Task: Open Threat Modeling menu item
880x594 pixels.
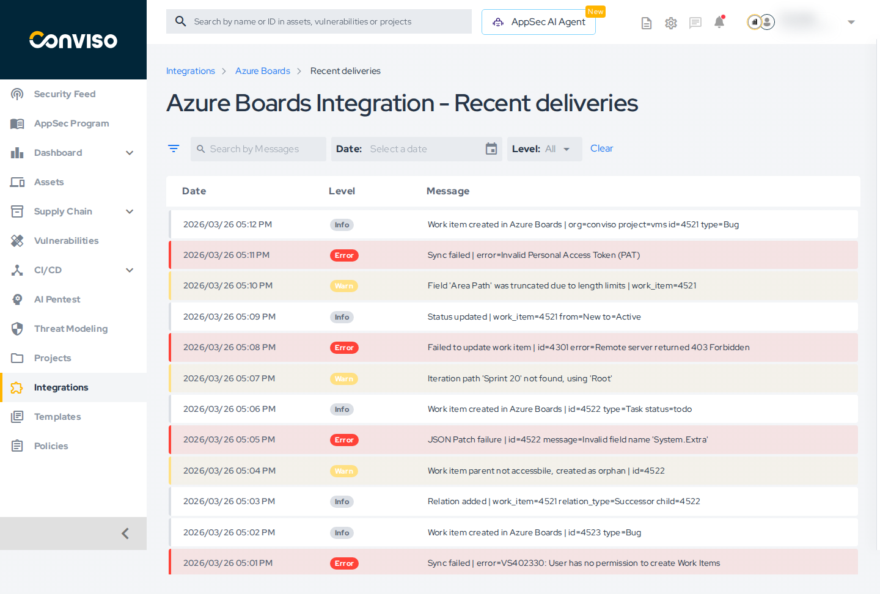Action: 71,329
